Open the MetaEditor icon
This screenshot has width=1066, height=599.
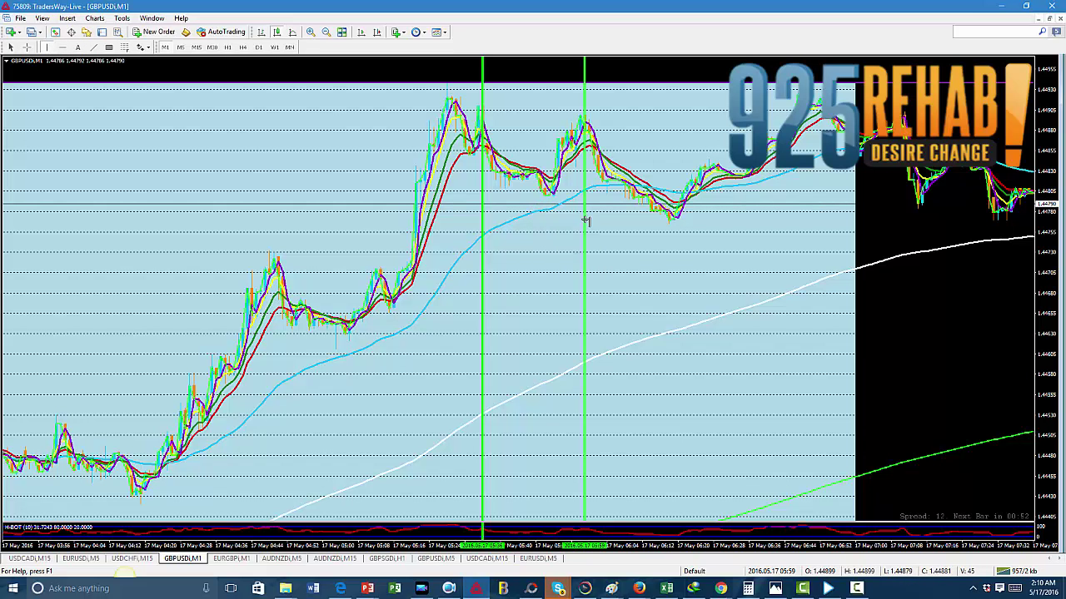click(186, 32)
